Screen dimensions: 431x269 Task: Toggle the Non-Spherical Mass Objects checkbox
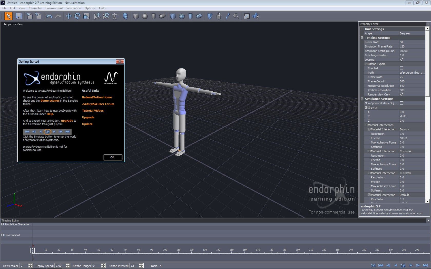pos(402,103)
